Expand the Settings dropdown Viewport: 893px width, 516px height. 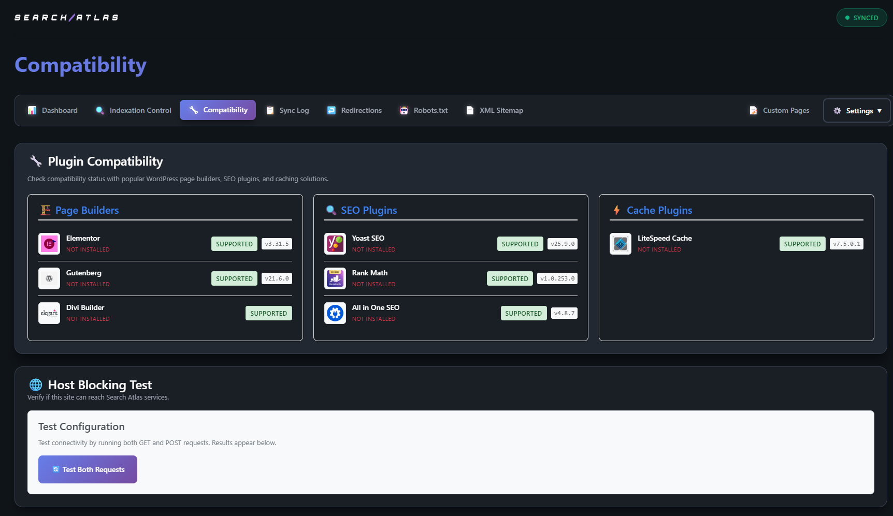point(857,111)
